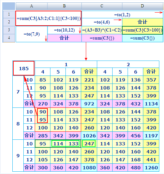Select the =sum(C3{C3>100}) cell
This screenshot has width=164, height=174.
pyautogui.click(x=143, y=30)
